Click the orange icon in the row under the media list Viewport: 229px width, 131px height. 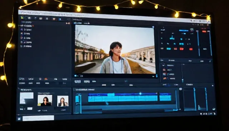click(x=46, y=79)
